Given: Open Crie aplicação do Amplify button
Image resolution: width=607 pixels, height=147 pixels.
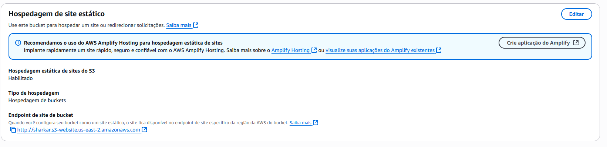Looking at the screenshot, I should click(x=542, y=43).
